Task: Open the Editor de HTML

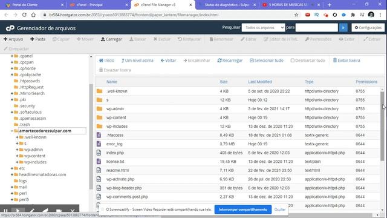Action: [x=281, y=39]
